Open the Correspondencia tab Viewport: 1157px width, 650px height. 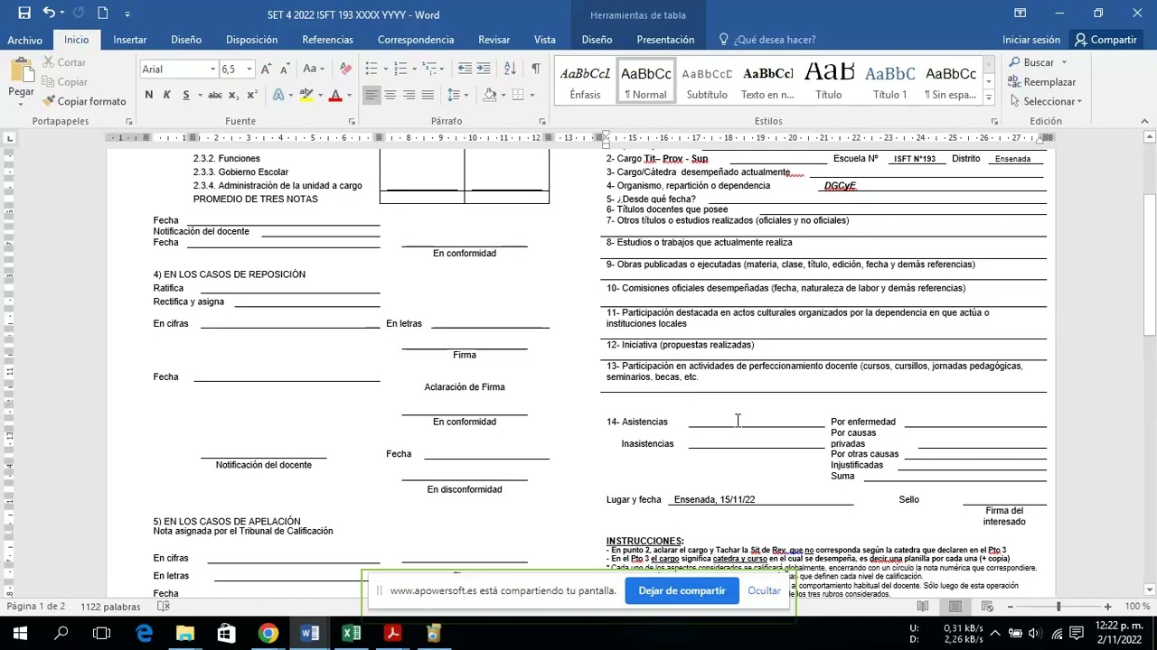click(x=416, y=40)
